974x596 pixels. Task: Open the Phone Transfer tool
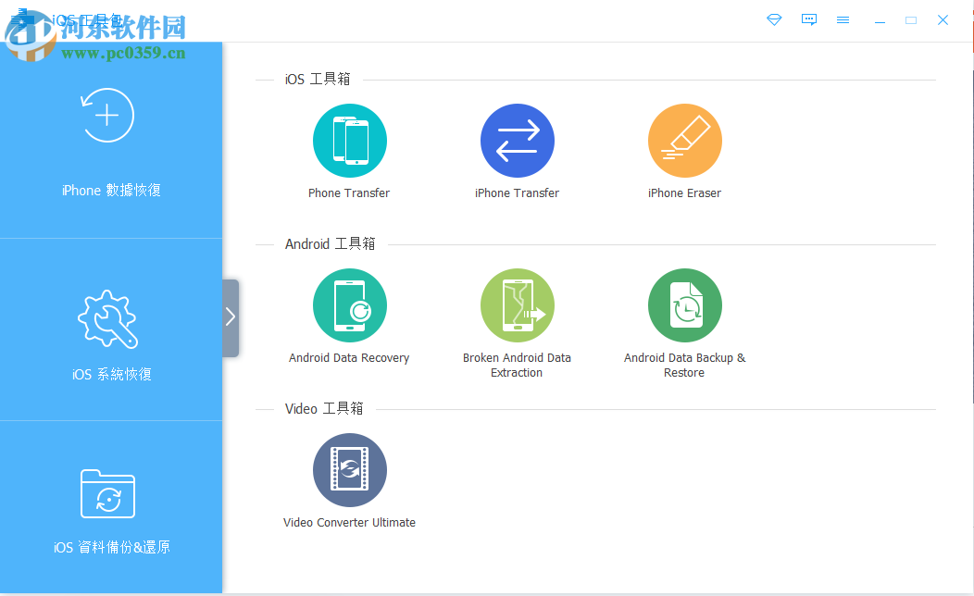pyautogui.click(x=349, y=141)
